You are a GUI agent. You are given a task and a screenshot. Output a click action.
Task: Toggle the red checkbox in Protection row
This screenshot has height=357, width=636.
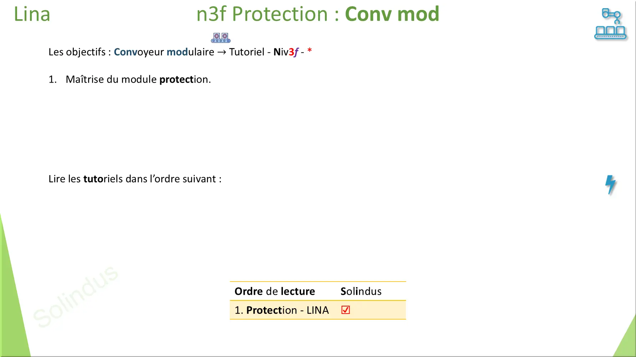345,310
